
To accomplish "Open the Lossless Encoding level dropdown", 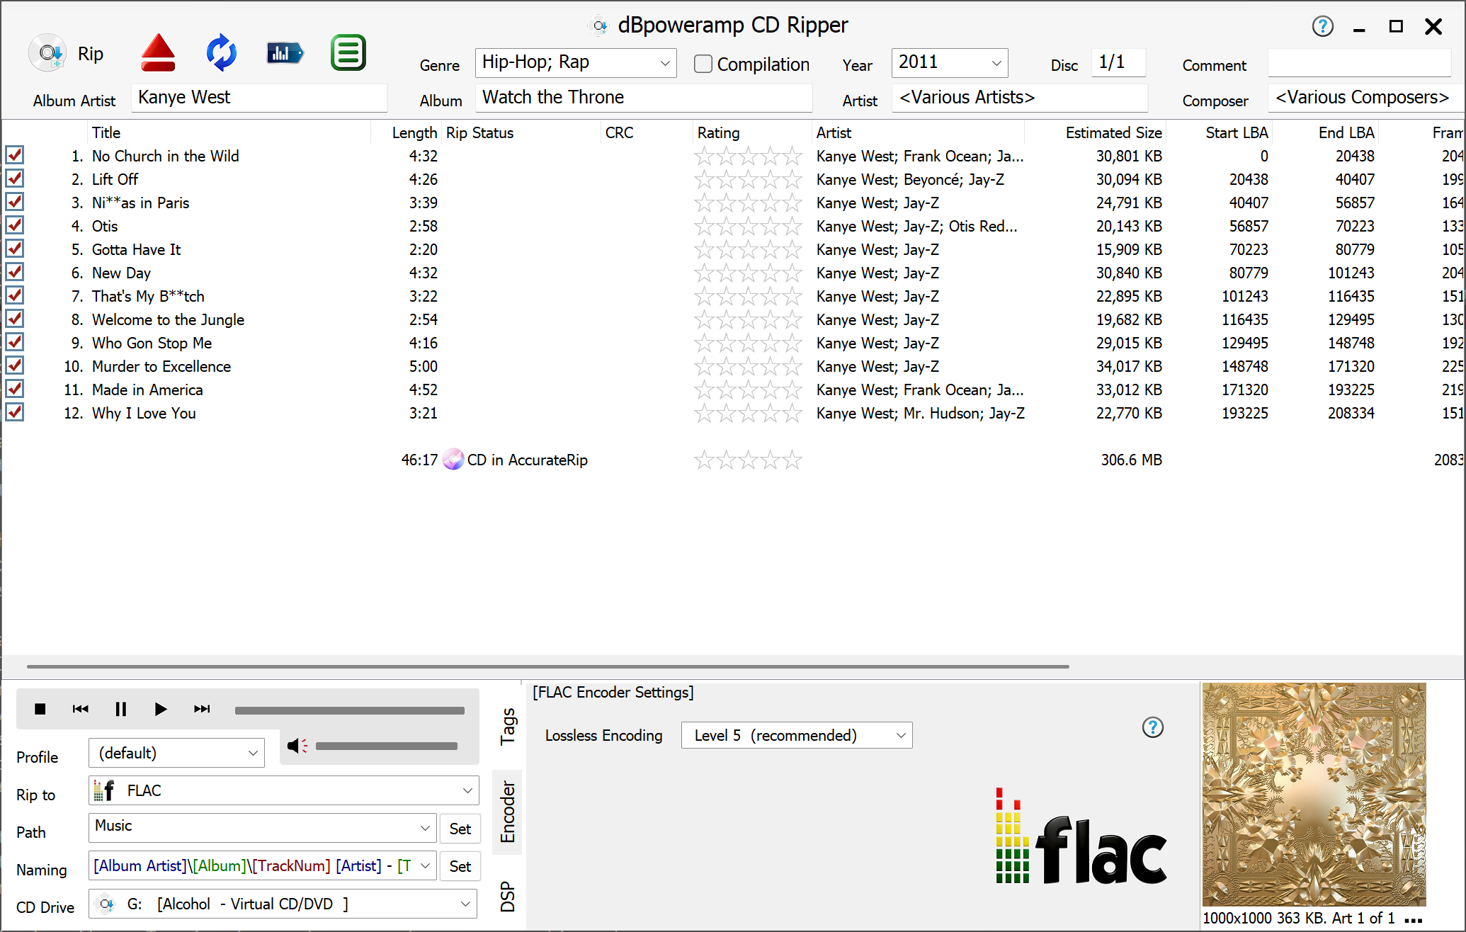I will pyautogui.click(x=900, y=736).
